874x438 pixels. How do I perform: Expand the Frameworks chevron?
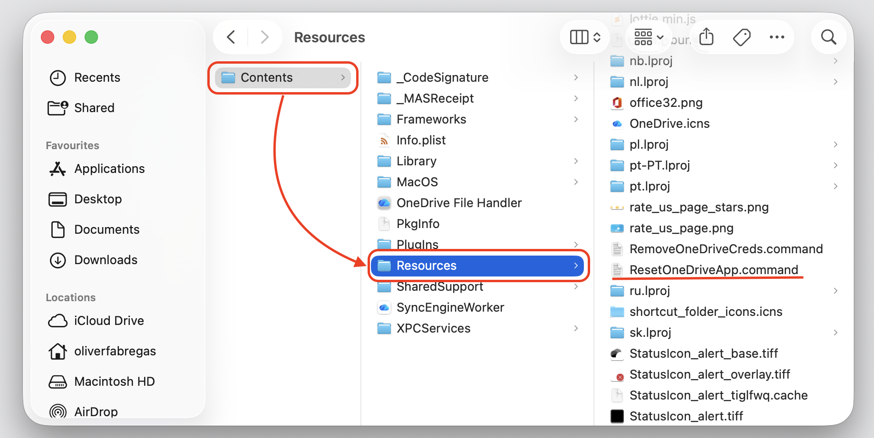(x=576, y=119)
